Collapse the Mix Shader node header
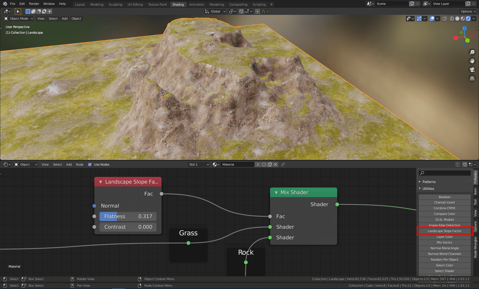479x289 pixels. (x=276, y=192)
